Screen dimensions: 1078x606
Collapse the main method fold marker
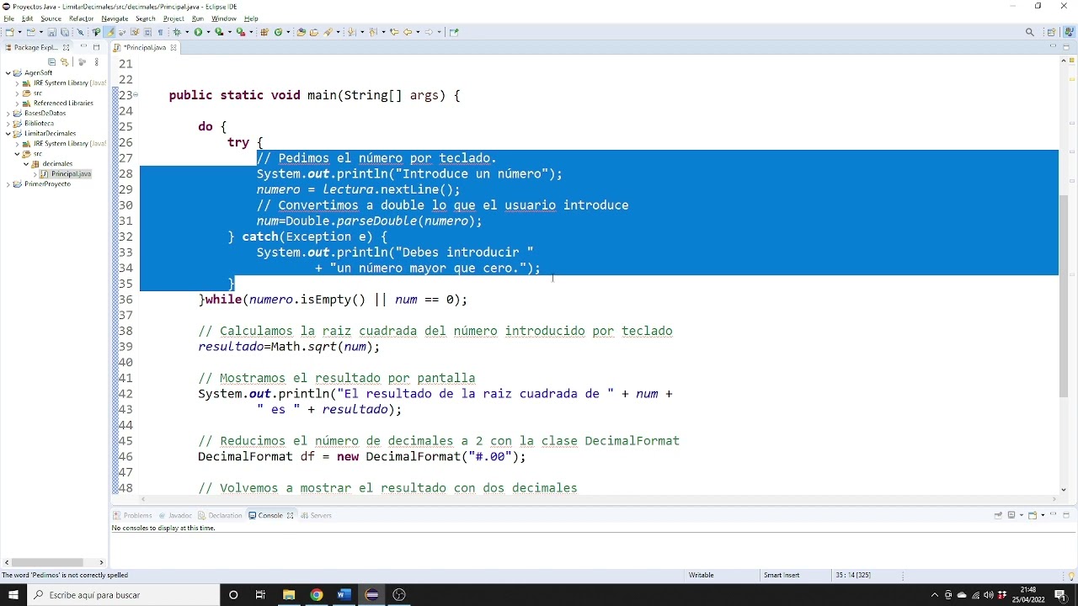(x=136, y=95)
